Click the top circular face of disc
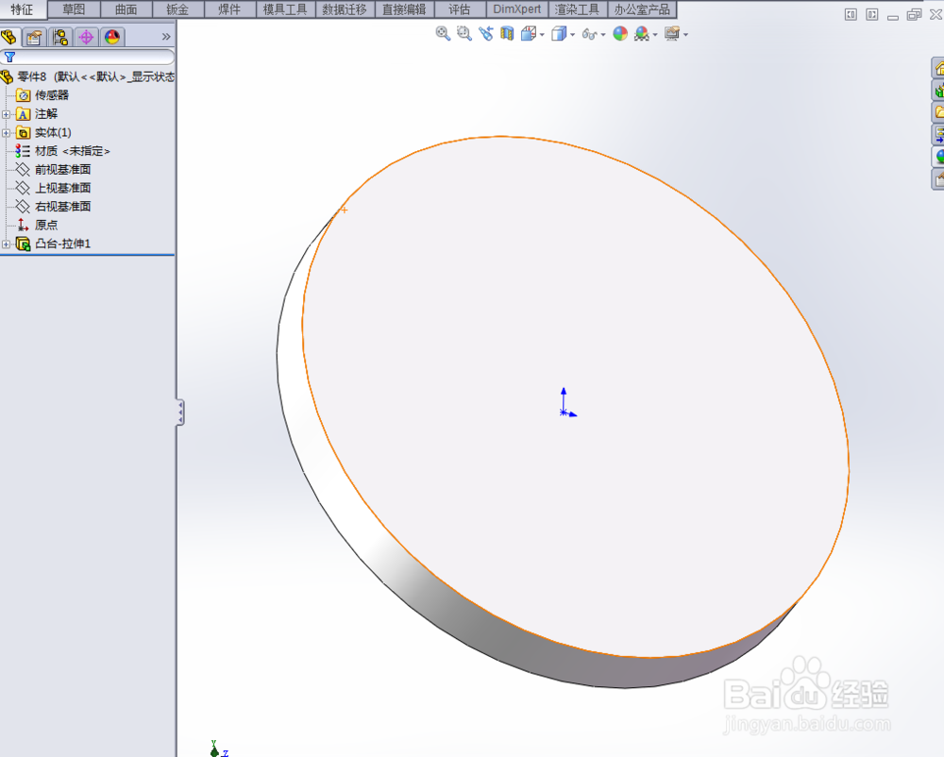The height and width of the screenshot is (757, 944). point(575,397)
